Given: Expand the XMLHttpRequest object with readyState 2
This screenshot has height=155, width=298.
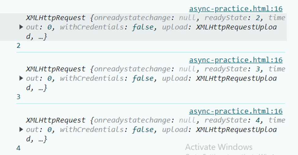Looking at the screenshot, I should click(21, 27).
